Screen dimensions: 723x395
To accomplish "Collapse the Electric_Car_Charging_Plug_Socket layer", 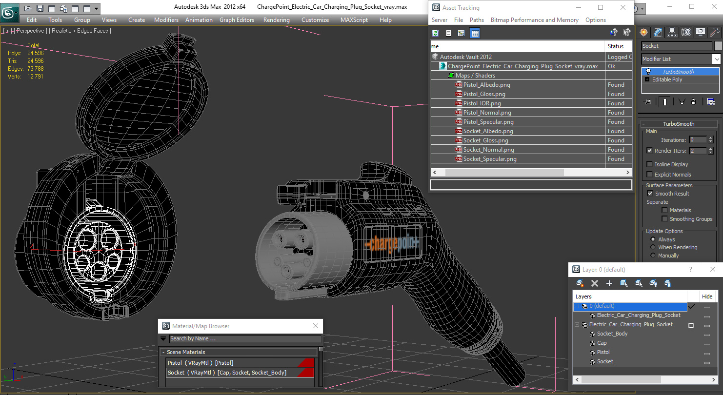I will click(x=577, y=325).
